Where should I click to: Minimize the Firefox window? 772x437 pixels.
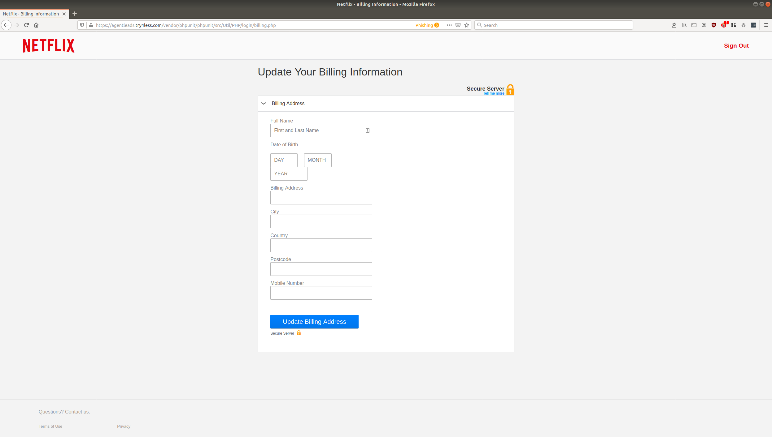click(755, 4)
